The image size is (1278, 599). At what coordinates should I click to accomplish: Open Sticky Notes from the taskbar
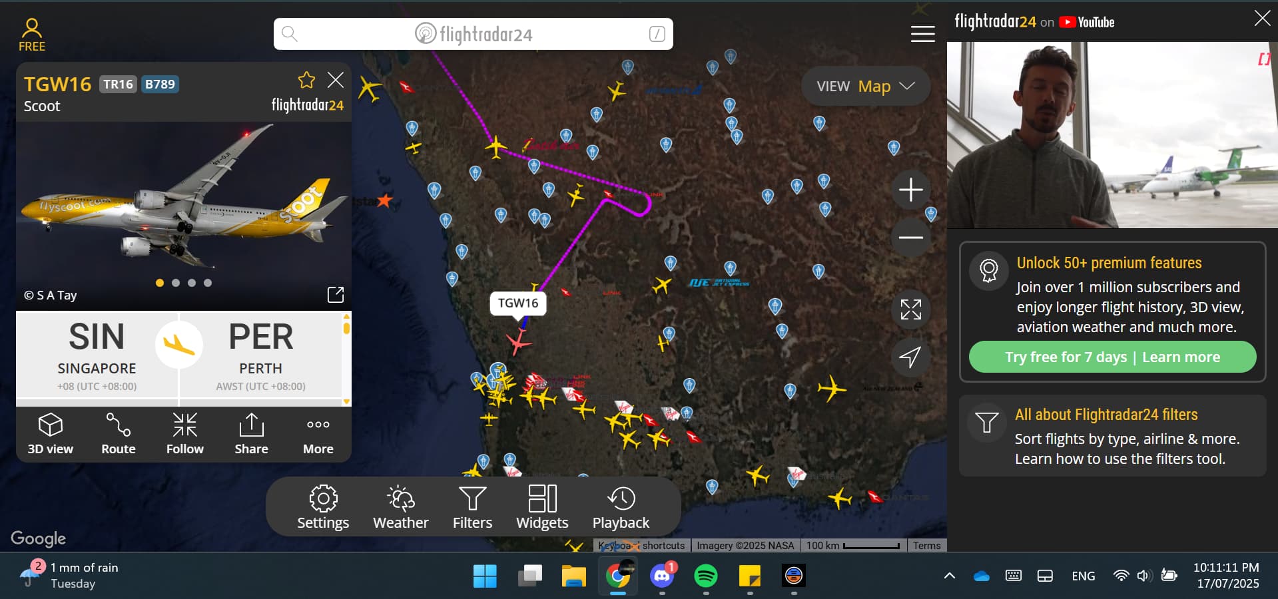pos(750,576)
